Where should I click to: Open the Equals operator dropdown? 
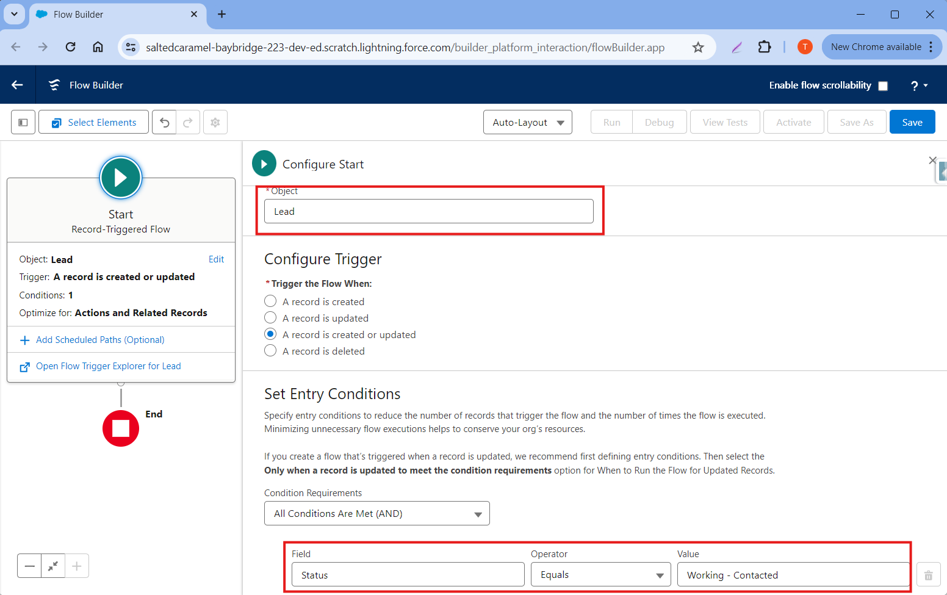click(601, 575)
